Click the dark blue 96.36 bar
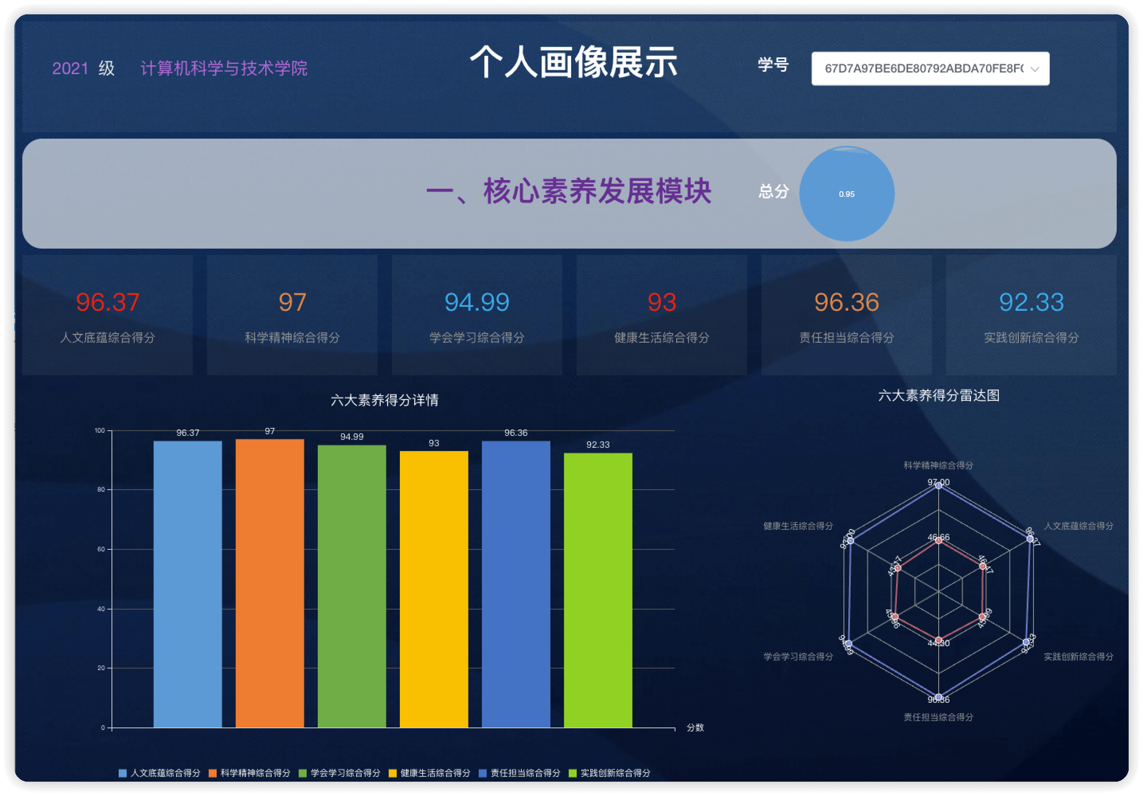This screenshot has width=1143, height=796. 516,584
